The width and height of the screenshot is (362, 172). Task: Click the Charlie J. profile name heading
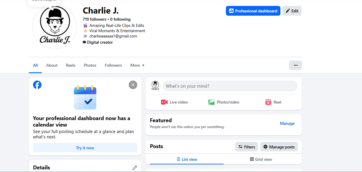101,11
